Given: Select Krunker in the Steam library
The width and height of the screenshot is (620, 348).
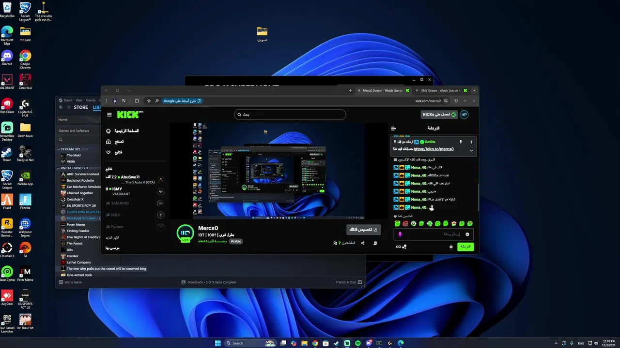Looking at the screenshot, I should [x=73, y=256].
